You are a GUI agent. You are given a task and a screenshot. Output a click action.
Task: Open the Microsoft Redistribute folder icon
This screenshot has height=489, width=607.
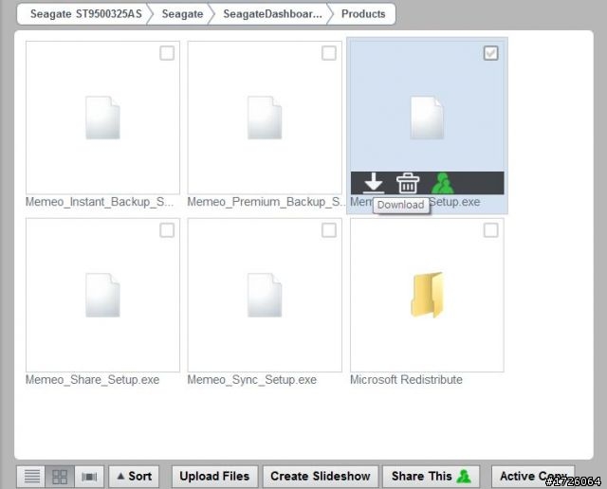click(427, 295)
